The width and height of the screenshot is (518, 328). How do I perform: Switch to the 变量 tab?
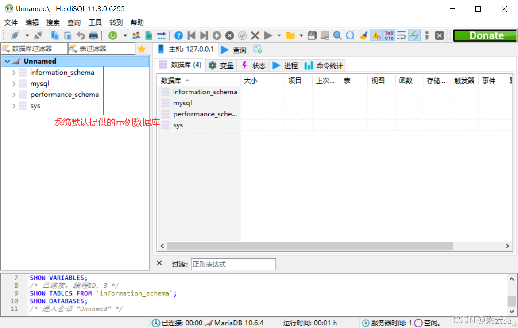(x=221, y=66)
